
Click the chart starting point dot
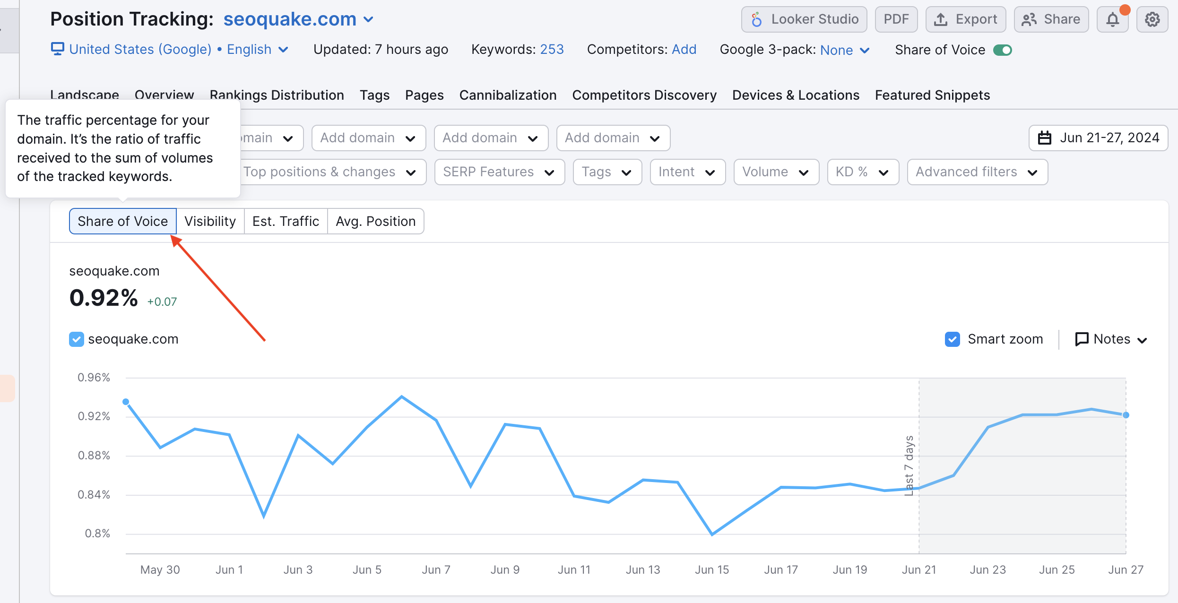coord(126,402)
